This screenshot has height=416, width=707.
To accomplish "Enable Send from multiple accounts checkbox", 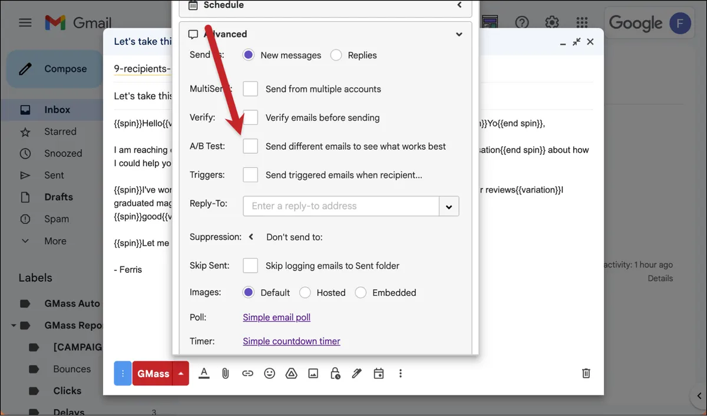I will [250, 89].
